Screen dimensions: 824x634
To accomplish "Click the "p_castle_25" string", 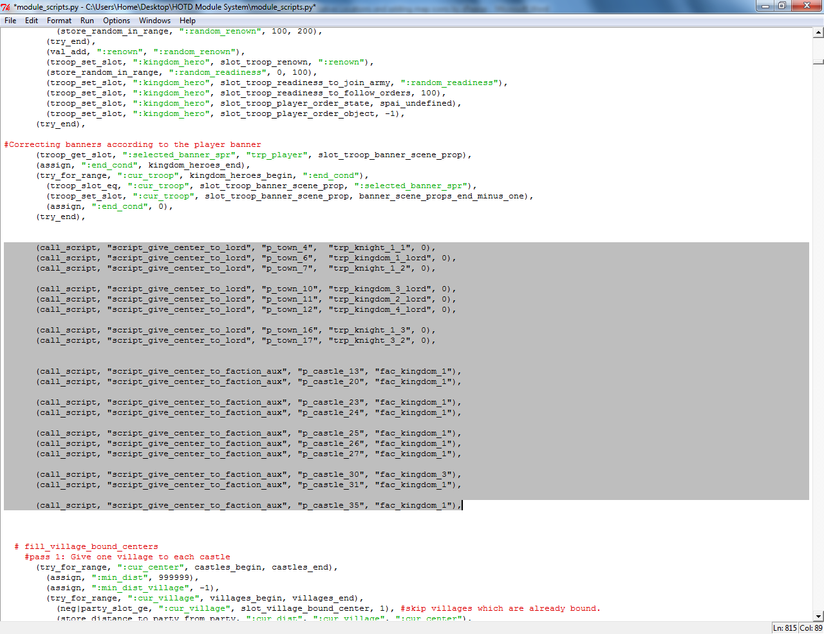I will point(331,433).
